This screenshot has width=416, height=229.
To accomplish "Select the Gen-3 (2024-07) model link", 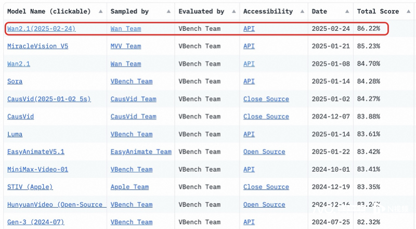I will point(35,222).
